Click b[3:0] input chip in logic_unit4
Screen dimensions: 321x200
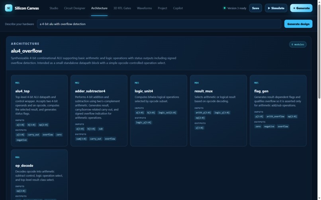pyautogui.click(x=151, y=113)
